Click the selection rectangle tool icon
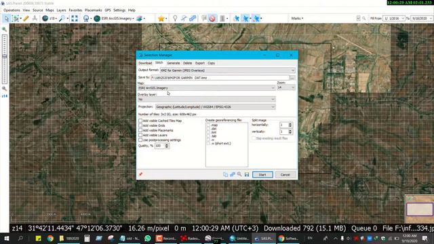The image size is (434, 244). [x=16, y=18]
